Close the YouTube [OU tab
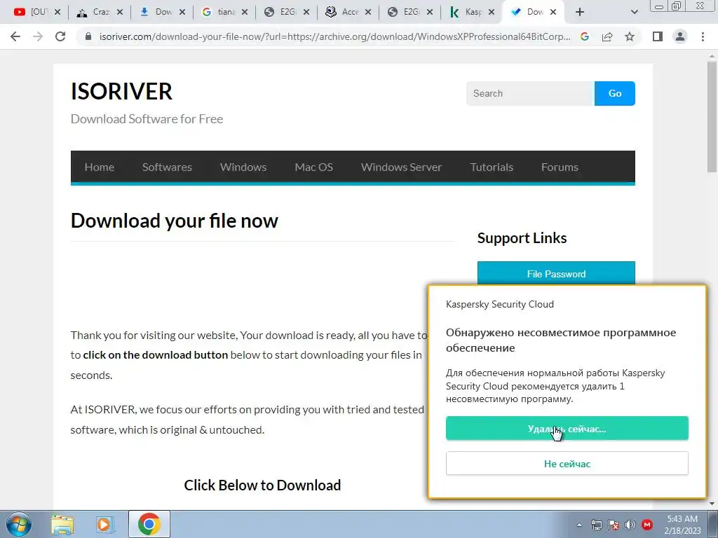 pyautogui.click(x=57, y=13)
